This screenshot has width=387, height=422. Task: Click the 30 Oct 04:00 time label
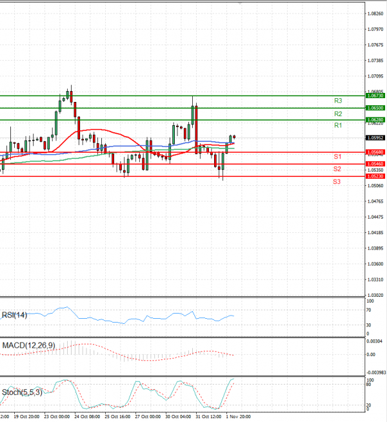point(178,417)
